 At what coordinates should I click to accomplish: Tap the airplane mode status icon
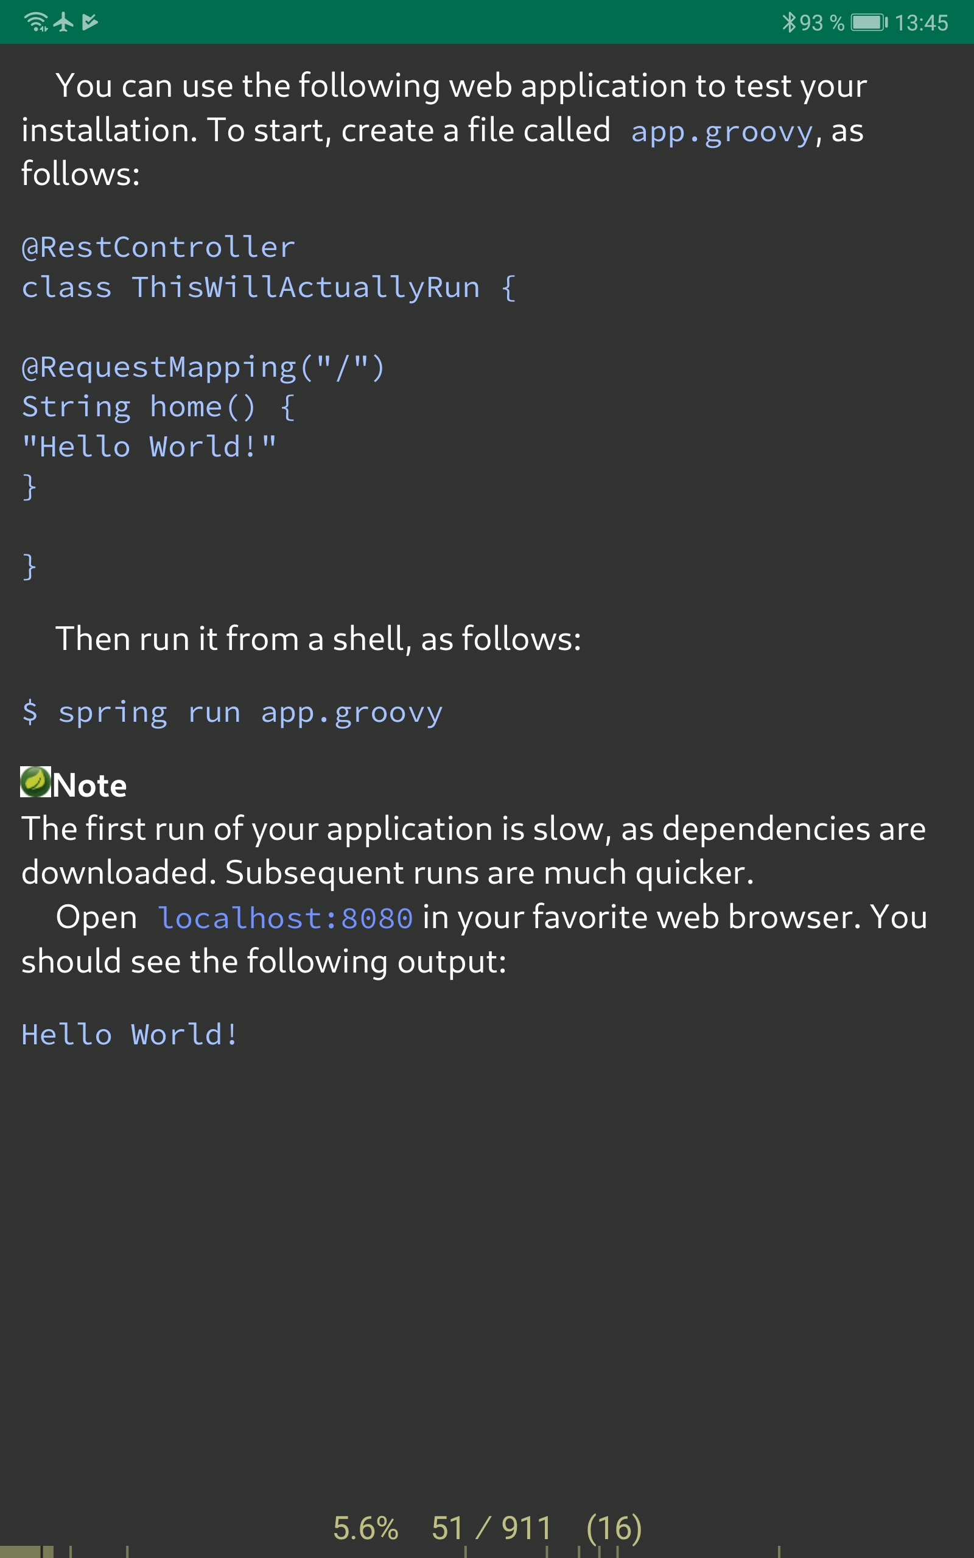pyautogui.click(x=63, y=21)
